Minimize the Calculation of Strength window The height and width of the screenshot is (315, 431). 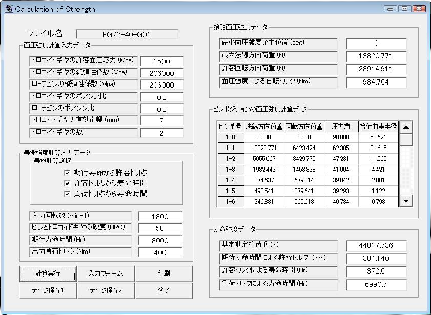point(392,9)
